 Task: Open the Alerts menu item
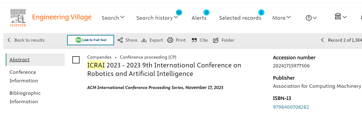pos(199,18)
